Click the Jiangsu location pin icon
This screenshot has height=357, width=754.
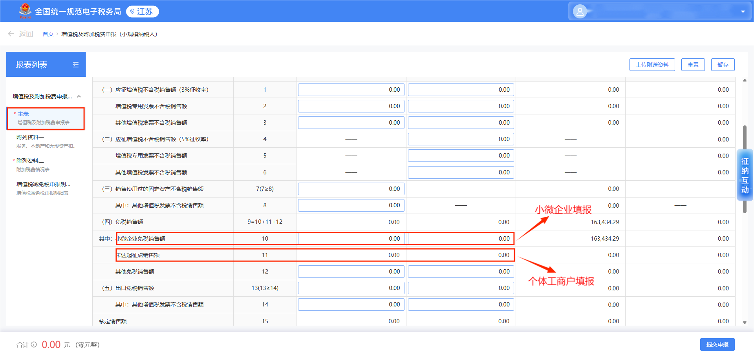pyautogui.click(x=132, y=12)
